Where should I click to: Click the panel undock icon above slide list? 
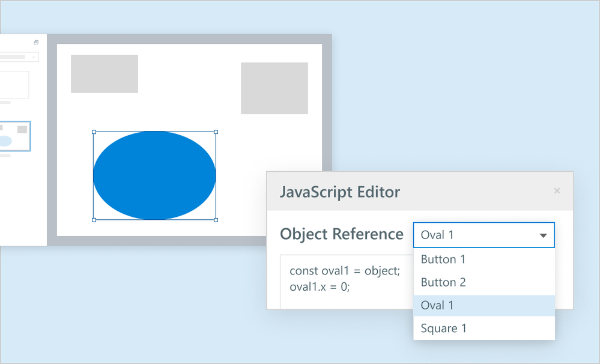point(36,43)
